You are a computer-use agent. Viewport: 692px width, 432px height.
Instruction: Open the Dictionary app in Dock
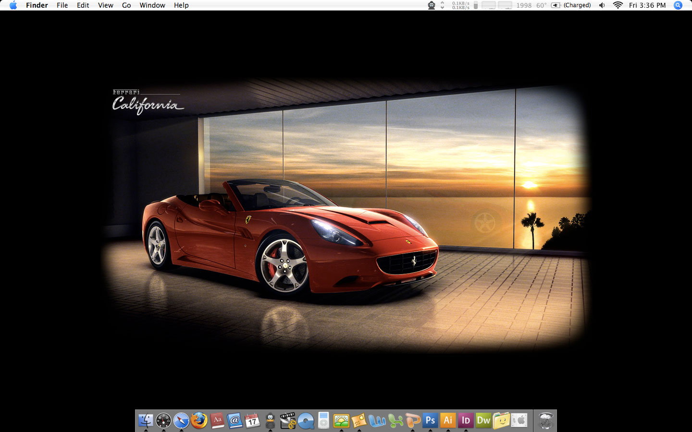(217, 420)
